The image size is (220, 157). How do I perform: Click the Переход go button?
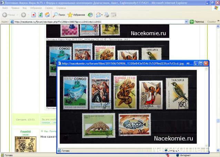[x=197, y=22]
